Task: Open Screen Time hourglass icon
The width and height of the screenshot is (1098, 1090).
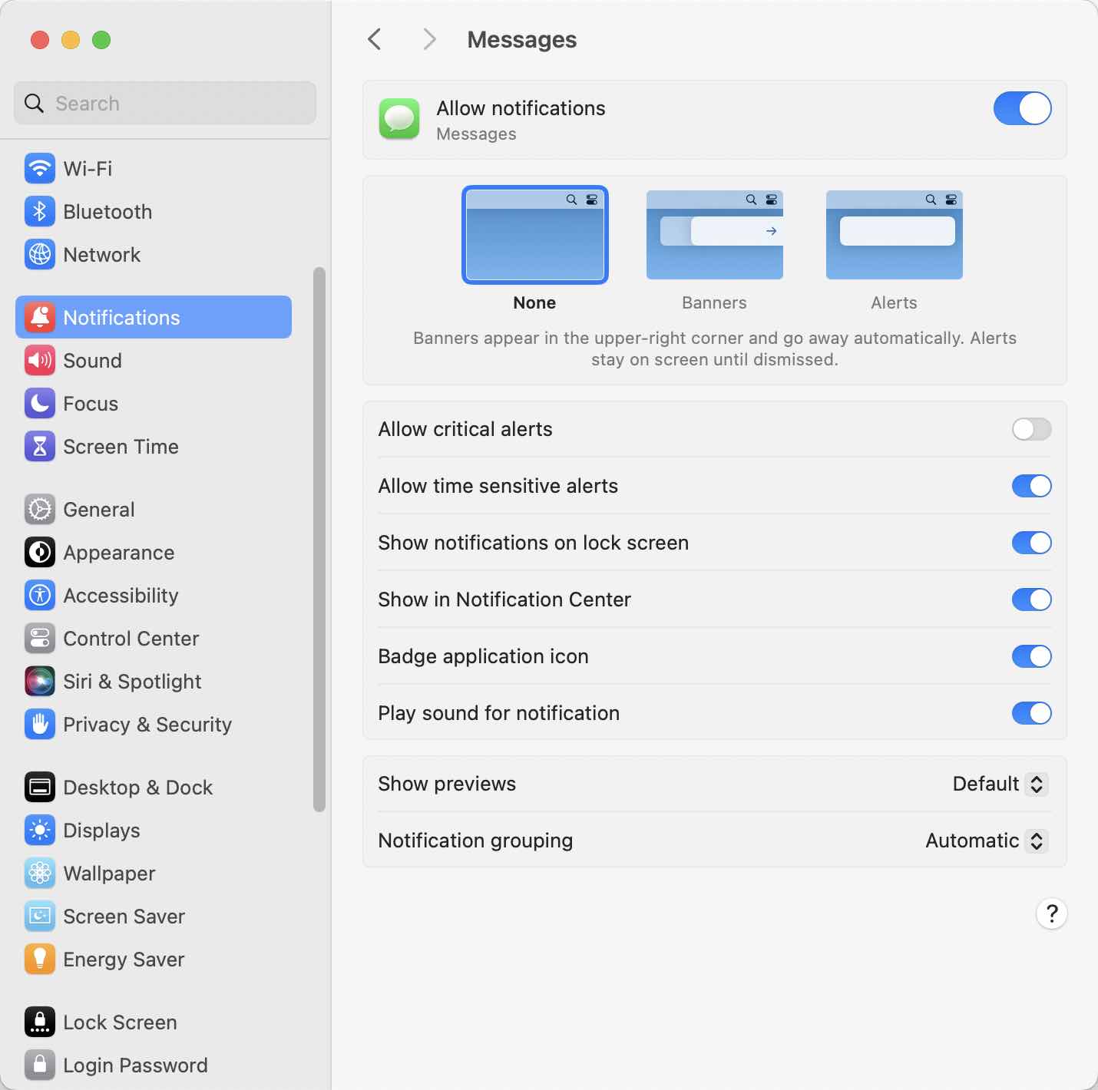Action: (x=39, y=447)
